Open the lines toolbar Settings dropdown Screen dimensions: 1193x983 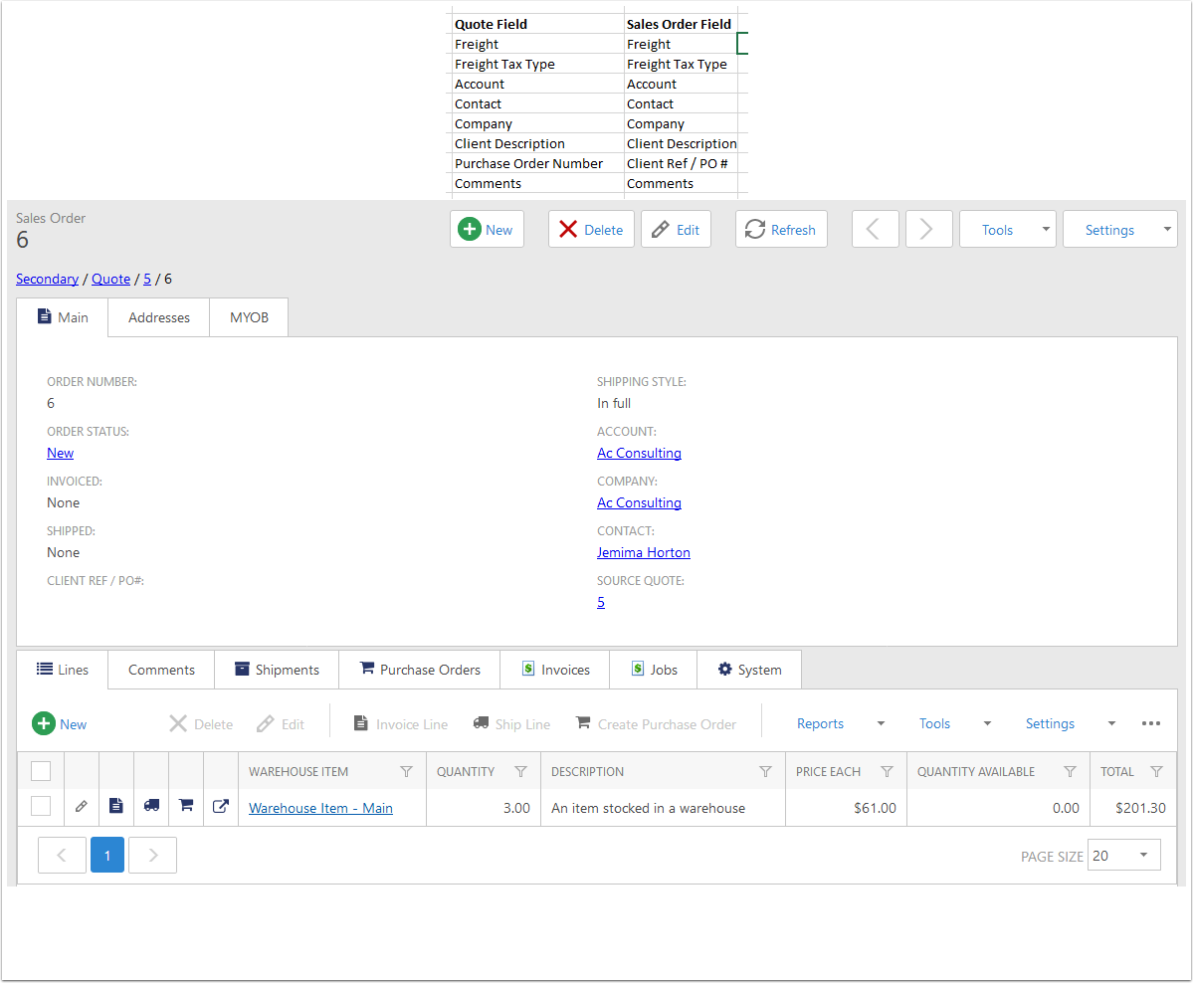point(1071,723)
